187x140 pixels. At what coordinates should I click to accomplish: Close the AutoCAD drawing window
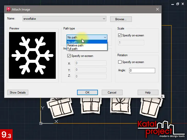click(x=183, y=4)
